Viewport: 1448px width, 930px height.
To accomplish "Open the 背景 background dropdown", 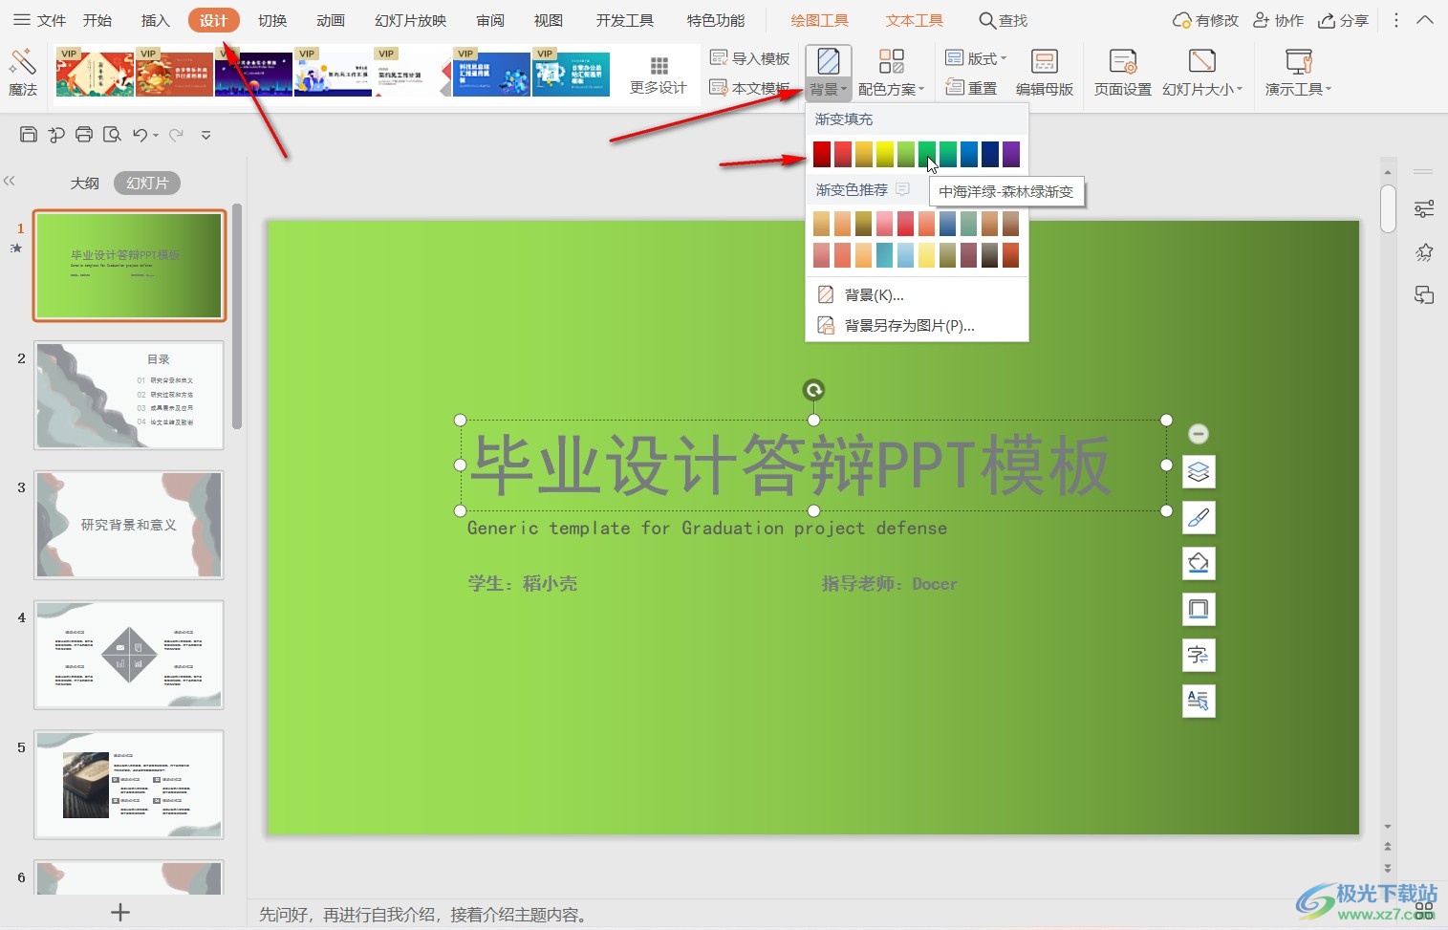I will [x=828, y=73].
